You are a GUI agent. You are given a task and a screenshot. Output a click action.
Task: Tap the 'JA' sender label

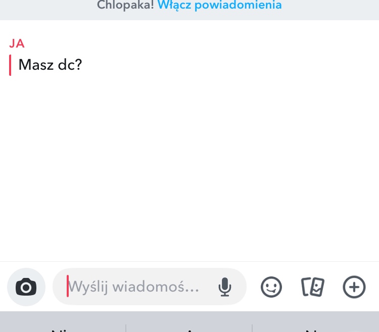17,43
